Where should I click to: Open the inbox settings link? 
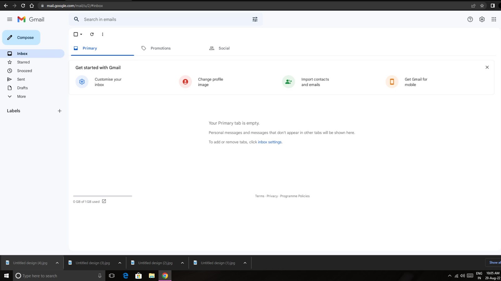coord(270,142)
